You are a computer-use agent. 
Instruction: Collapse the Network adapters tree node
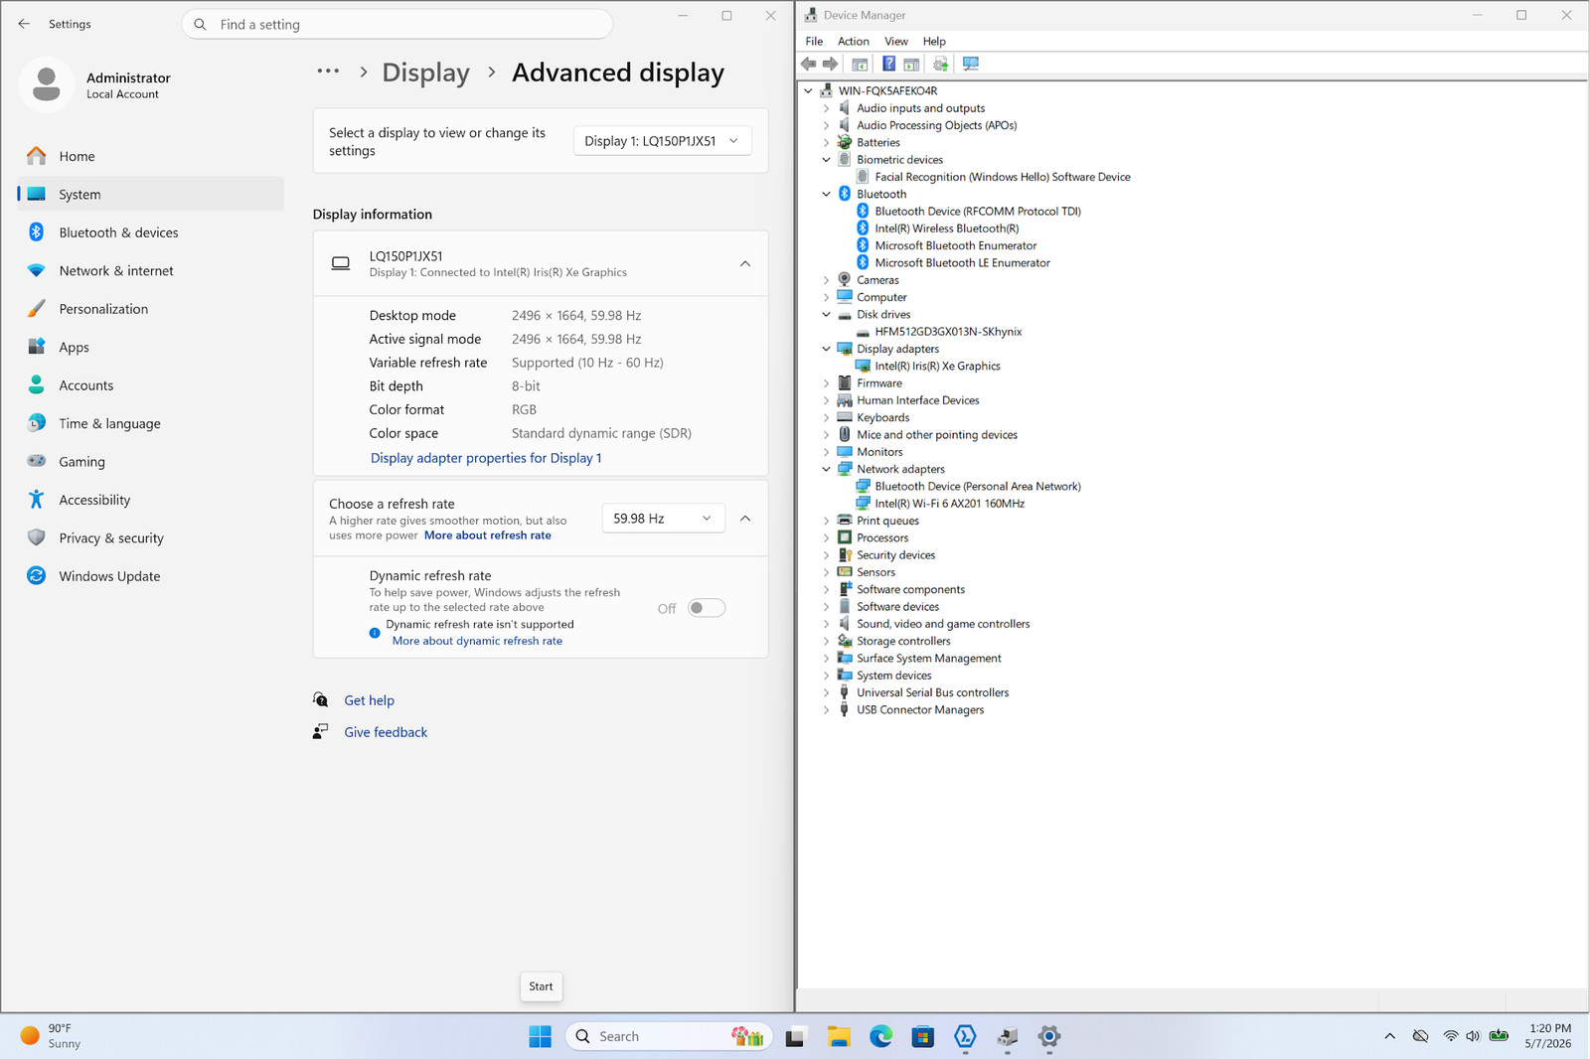click(826, 469)
